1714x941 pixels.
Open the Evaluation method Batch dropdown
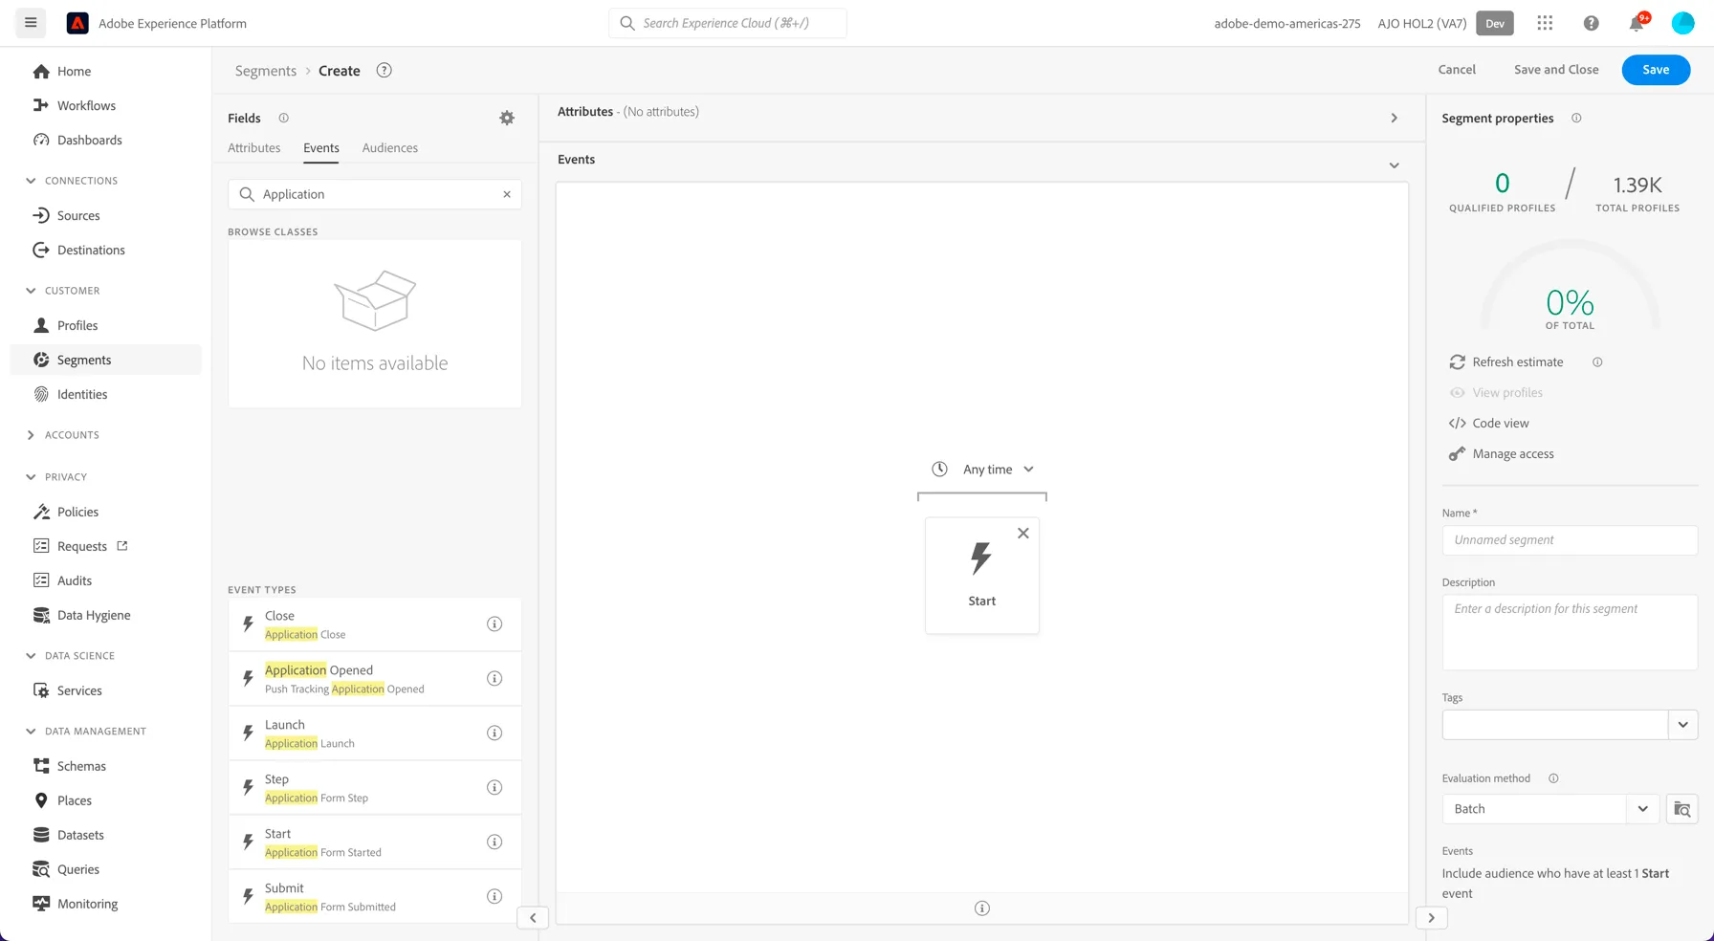point(1642,809)
